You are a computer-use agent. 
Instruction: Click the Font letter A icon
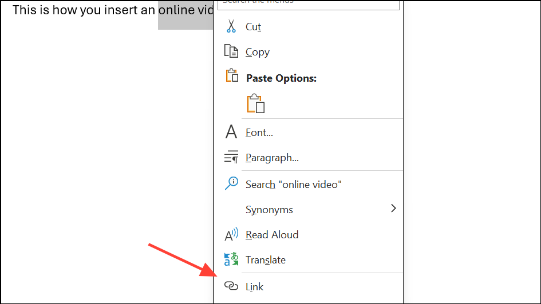pos(231,133)
